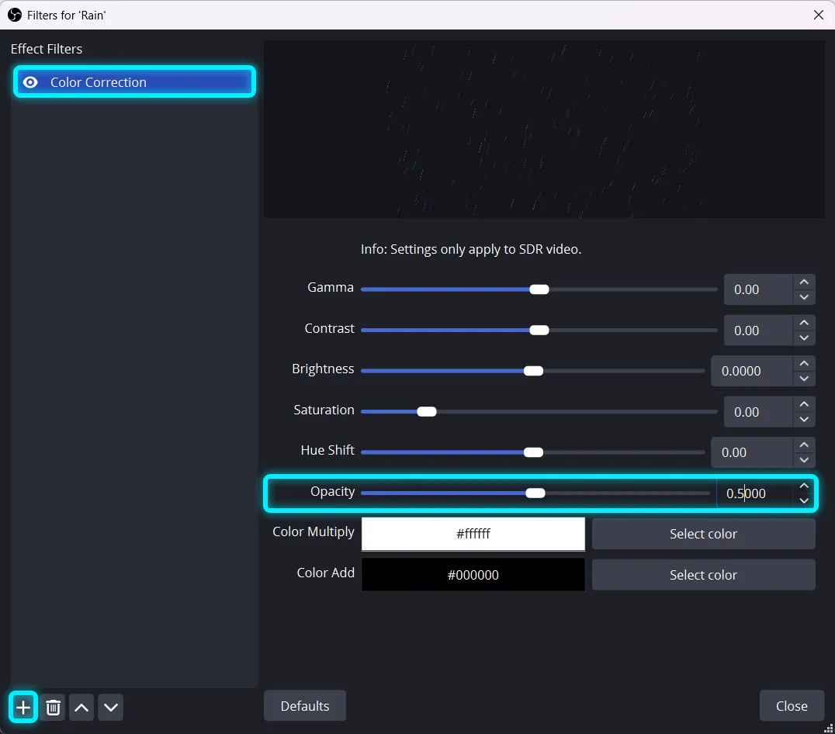Click the 'Color Multiply' label
This screenshot has width=835, height=734.
point(314,531)
